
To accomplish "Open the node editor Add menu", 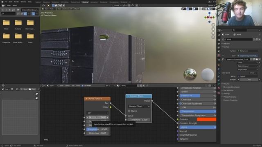I will pos(73,86).
